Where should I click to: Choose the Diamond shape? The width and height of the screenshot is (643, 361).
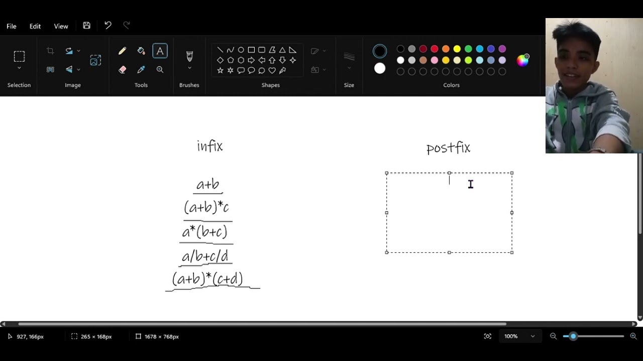220,60
